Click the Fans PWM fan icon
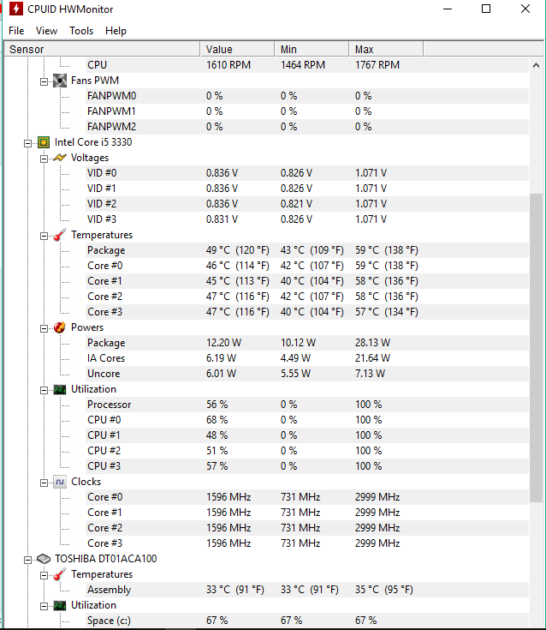546x630 pixels. point(60,81)
